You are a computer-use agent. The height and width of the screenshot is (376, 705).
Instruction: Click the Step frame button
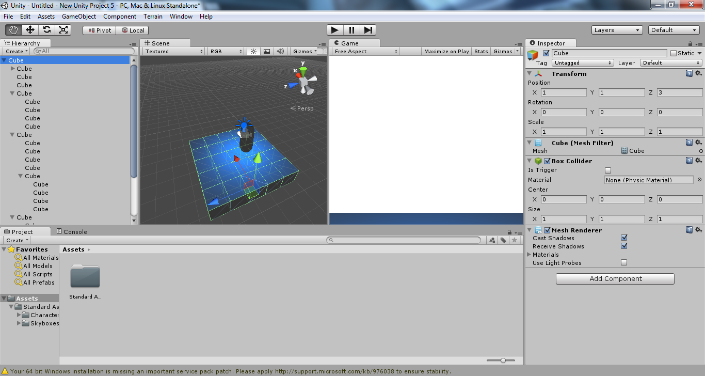367,30
